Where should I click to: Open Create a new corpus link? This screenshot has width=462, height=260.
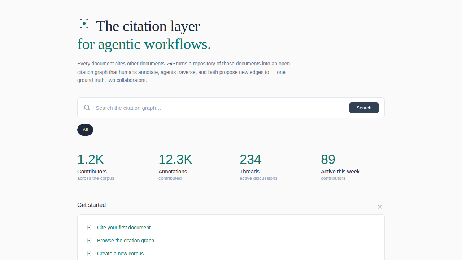[121, 253]
